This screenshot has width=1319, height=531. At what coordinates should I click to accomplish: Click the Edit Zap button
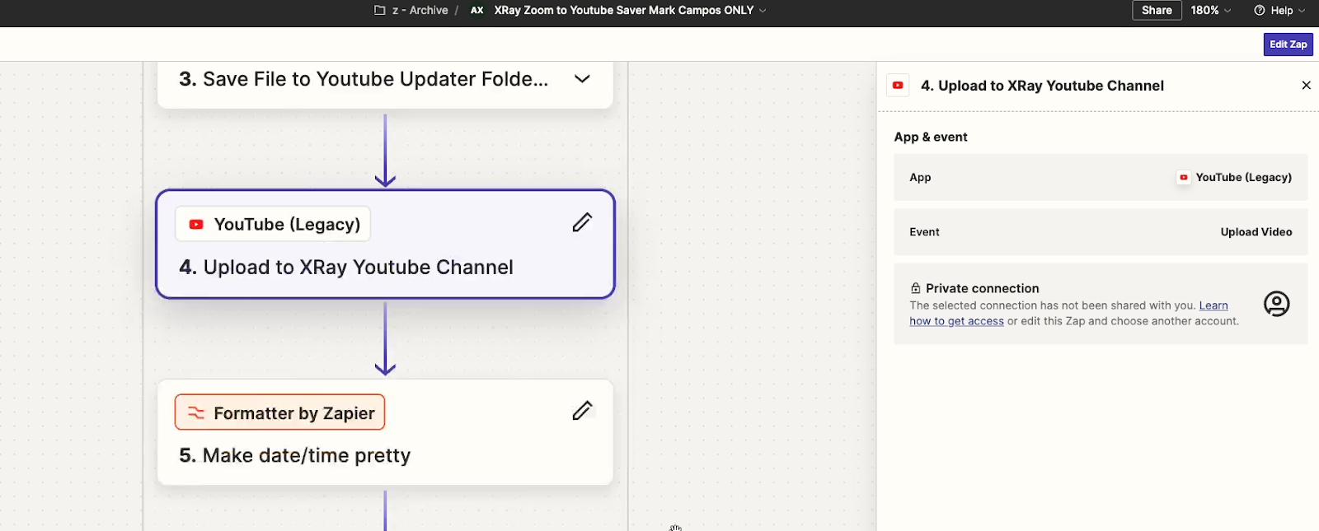tap(1288, 44)
